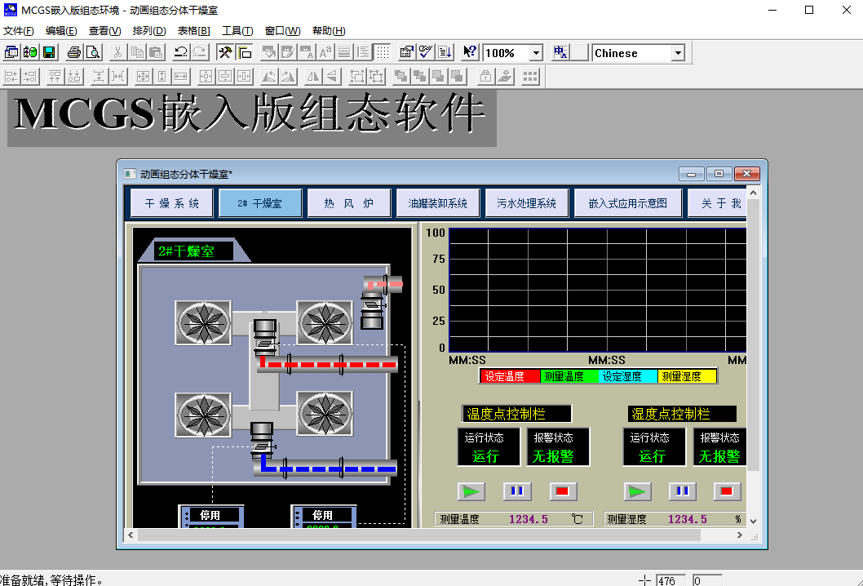This screenshot has width=863, height=586.
Task: Open the 排列(D) menu
Action: [x=149, y=31]
